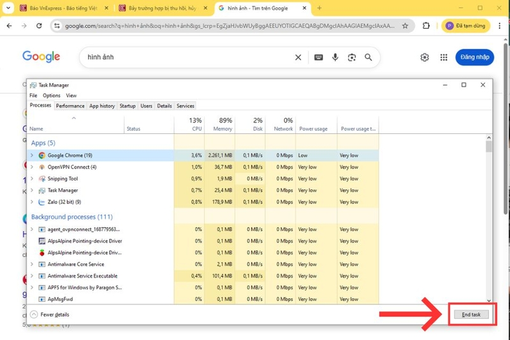This screenshot has height=340, width=510.
Task: Open Google settings gear icon
Action: (425, 57)
